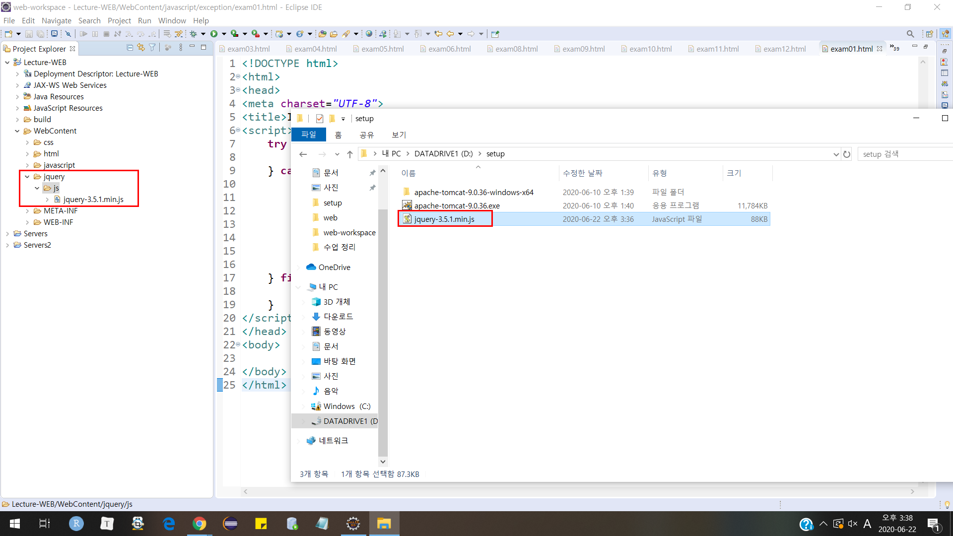Collapse the WebContent folder
953x536 pixels.
tap(17, 131)
